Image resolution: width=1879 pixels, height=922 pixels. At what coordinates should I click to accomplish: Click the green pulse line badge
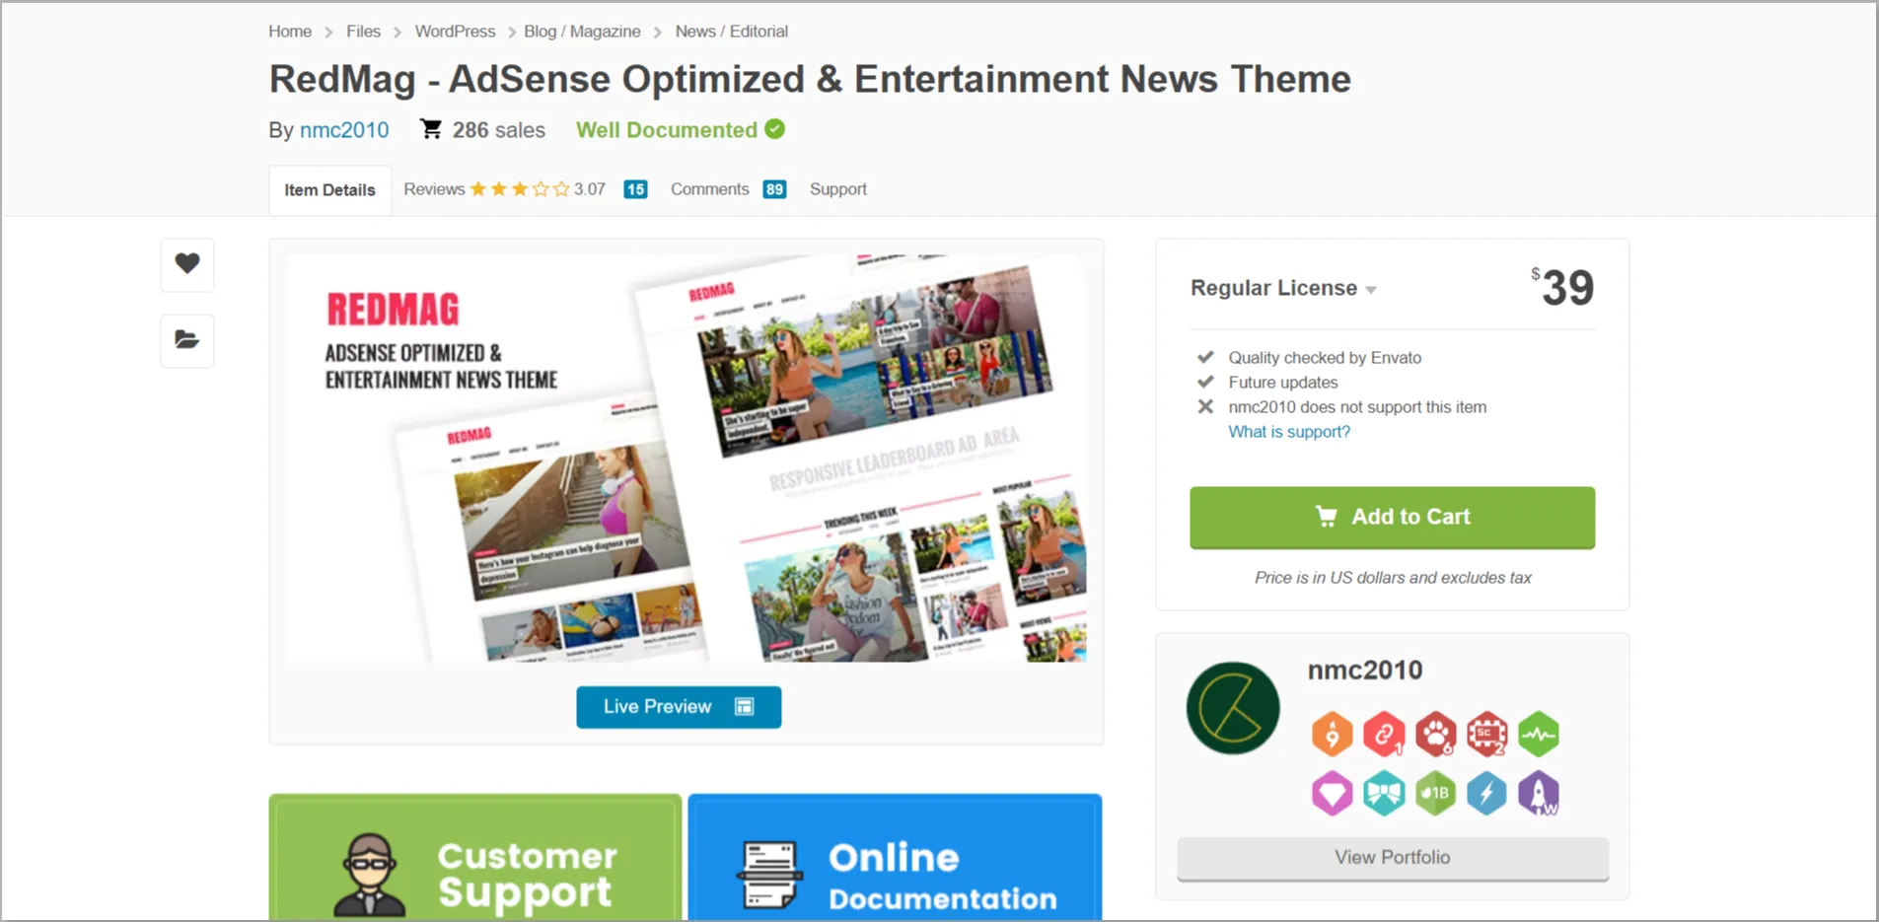click(1539, 735)
